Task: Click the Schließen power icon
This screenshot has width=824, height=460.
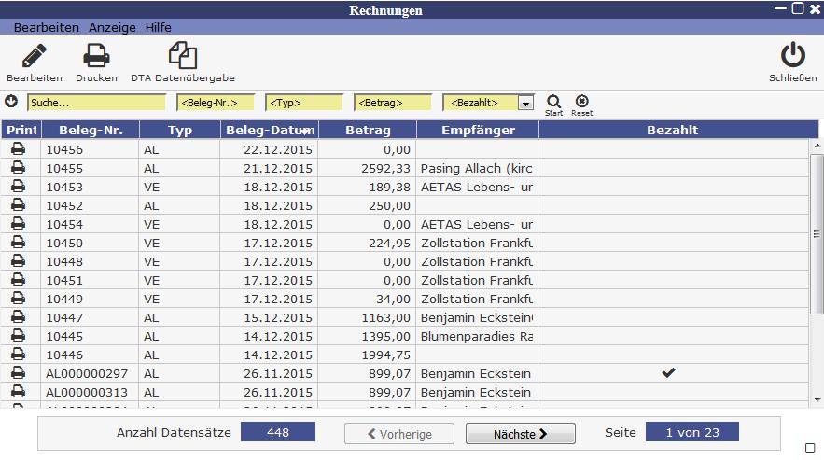Action: [x=792, y=57]
